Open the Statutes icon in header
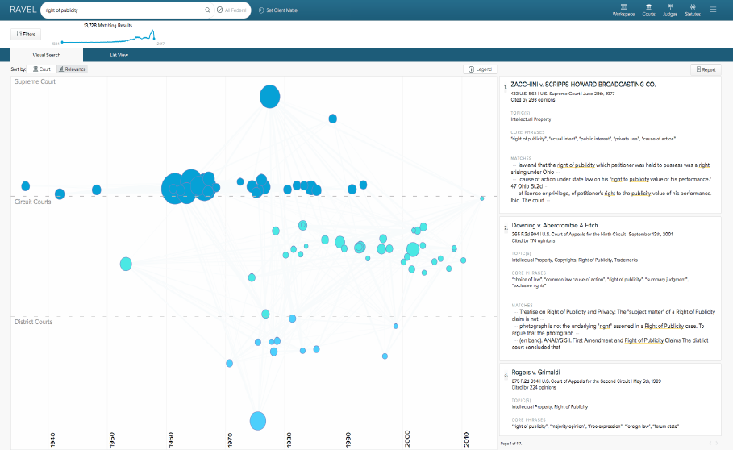The height and width of the screenshot is (450, 733). [693, 10]
